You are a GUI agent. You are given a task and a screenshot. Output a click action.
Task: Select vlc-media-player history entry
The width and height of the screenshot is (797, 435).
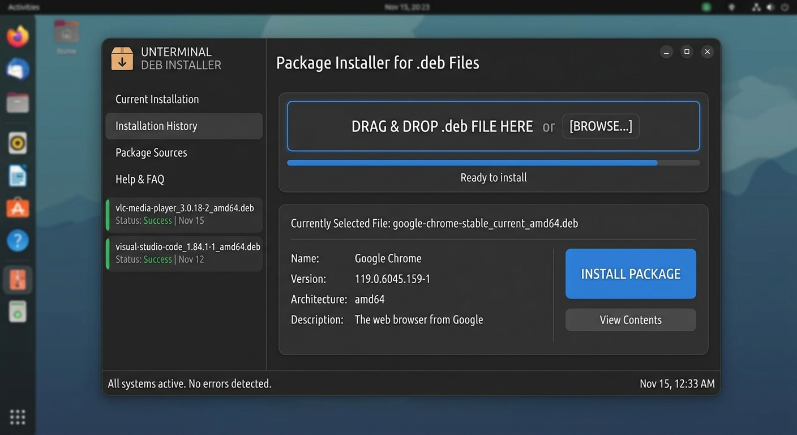(x=185, y=215)
